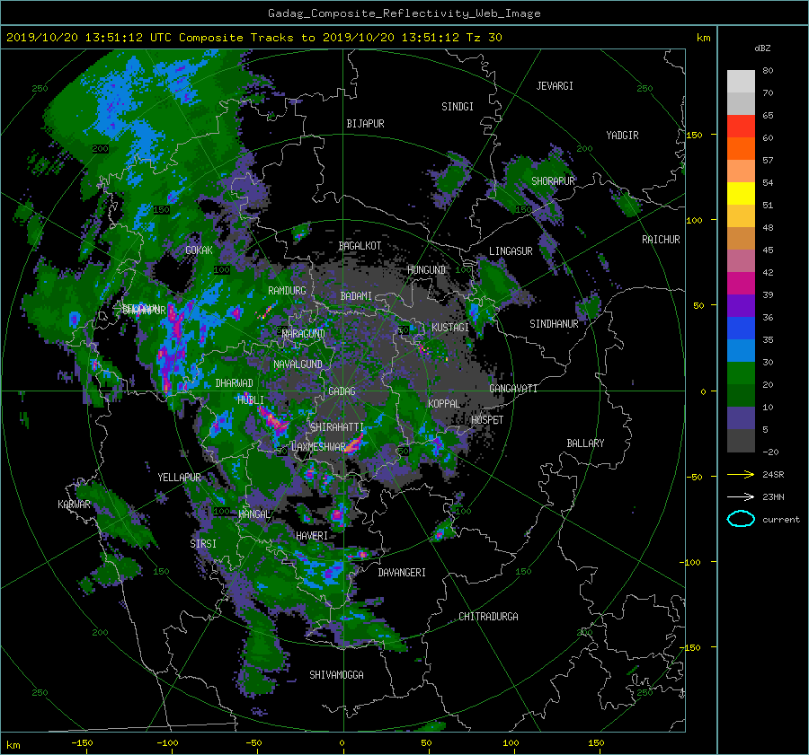Click the SHIRAHATTI city label
This screenshot has height=755, width=809.
pyautogui.click(x=337, y=426)
